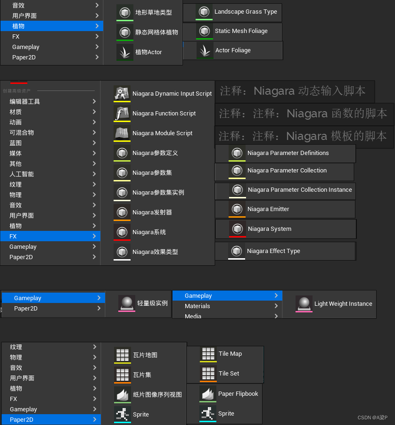Expand the 动画 submenu arrow
395x425 pixels.
(94, 122)
